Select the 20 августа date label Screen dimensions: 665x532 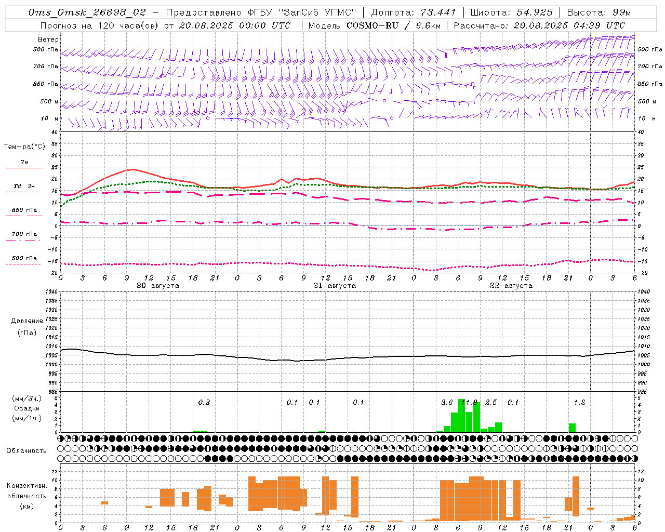click(x=158, y=286)
